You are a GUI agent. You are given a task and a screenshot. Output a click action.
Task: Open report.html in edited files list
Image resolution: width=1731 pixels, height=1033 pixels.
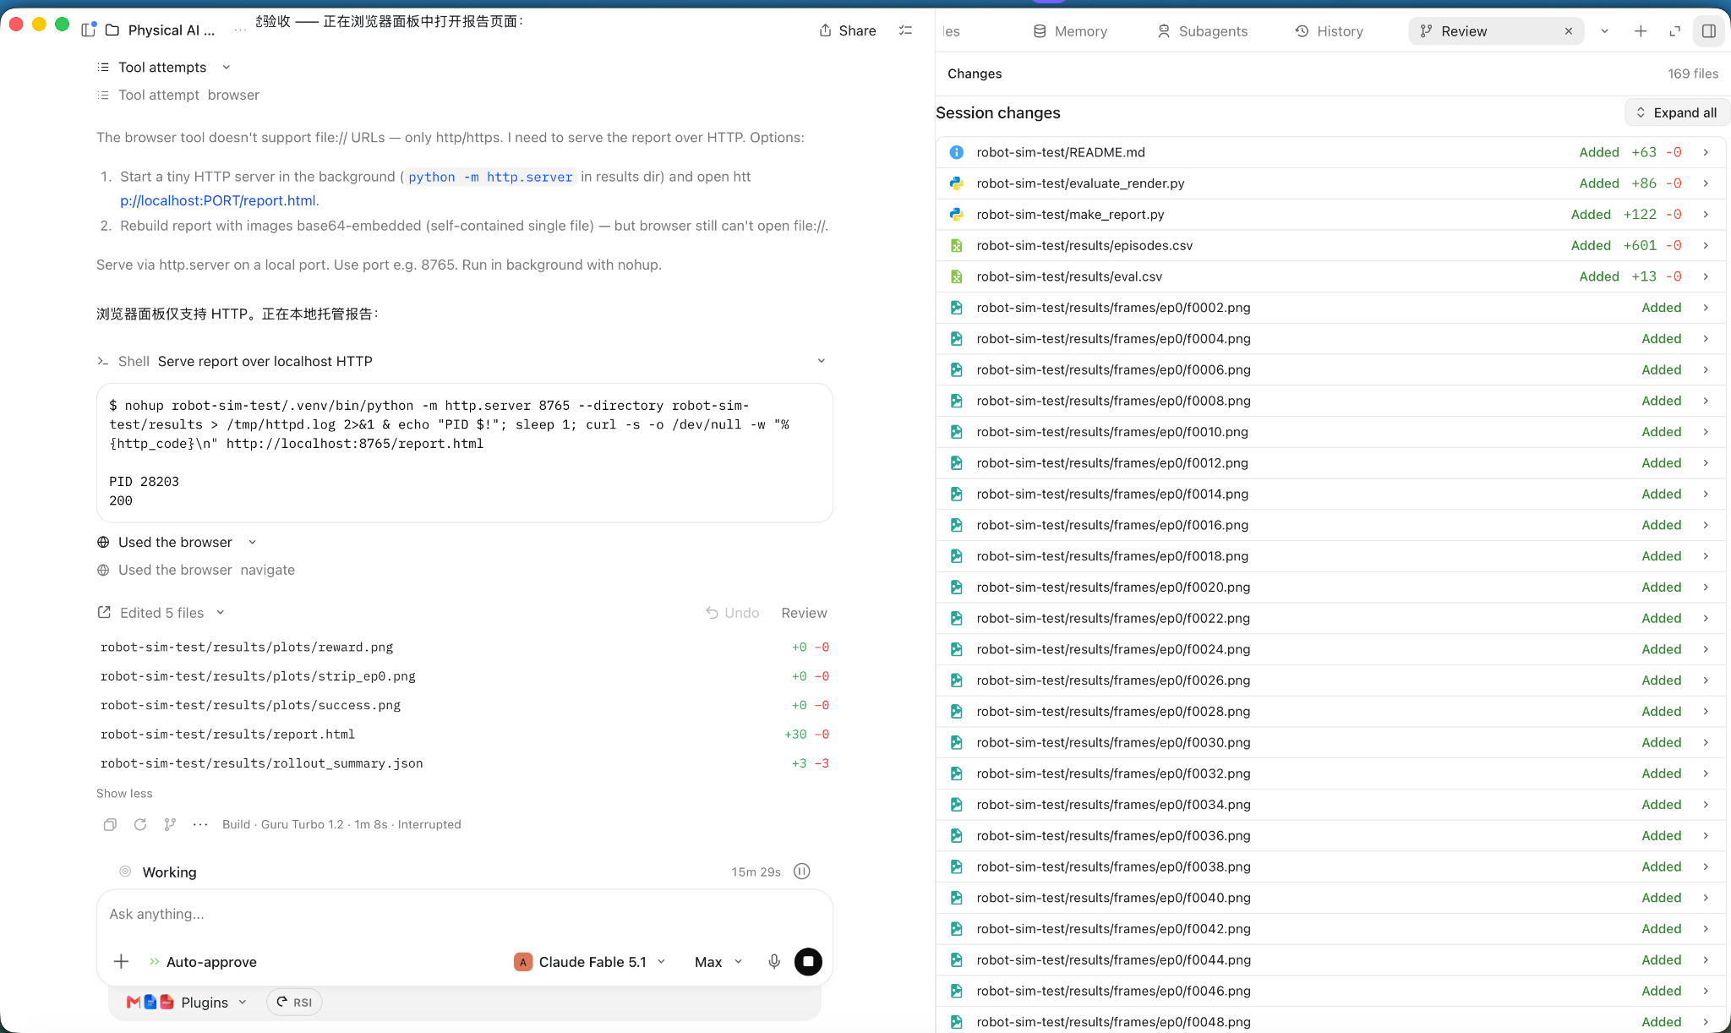pyautogui.click(x=227, y=734)
